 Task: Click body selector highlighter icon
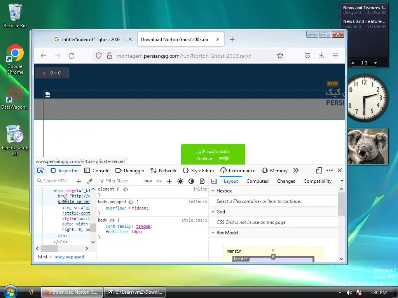pyautogui.click(x=112, y=220)
